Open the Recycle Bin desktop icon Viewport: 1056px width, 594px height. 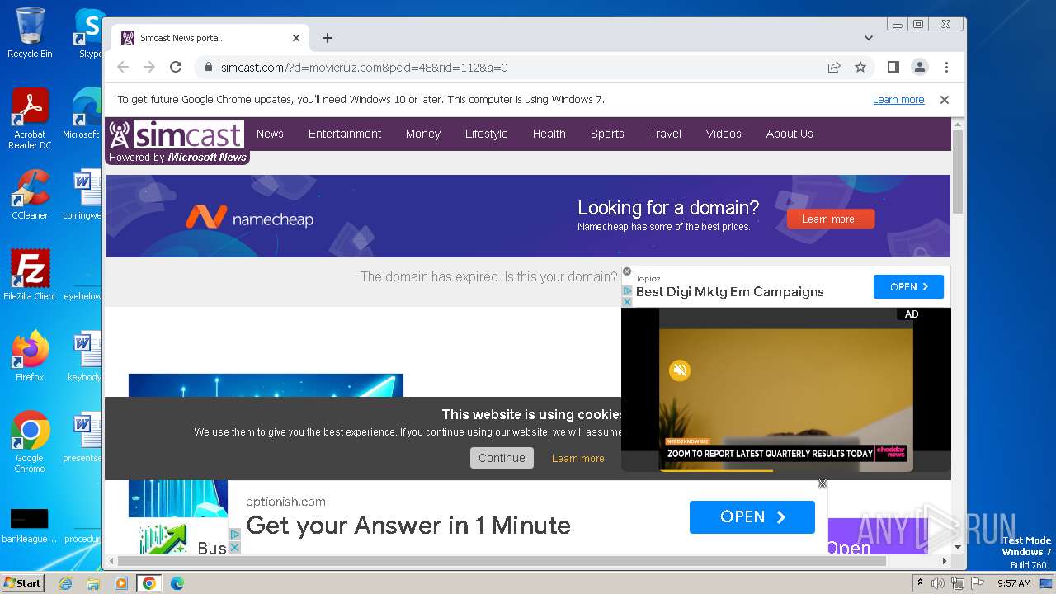tap(30, 33)
